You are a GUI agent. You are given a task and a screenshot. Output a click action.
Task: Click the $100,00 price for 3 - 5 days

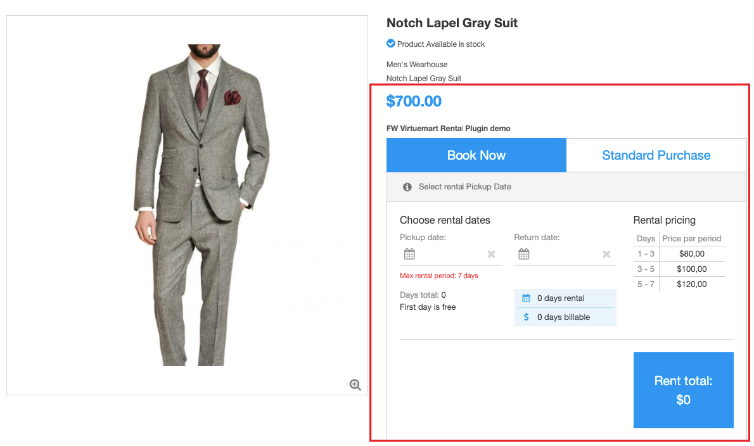691,269
